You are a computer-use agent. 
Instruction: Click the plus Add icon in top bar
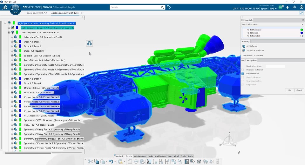[287, 7]
